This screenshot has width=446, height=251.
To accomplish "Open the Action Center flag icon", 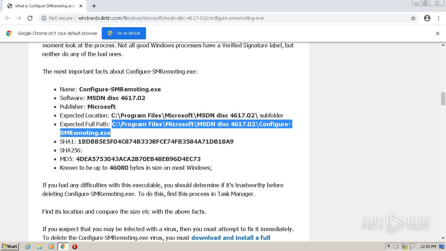I will pyautogui.click(x=413, y=246).
